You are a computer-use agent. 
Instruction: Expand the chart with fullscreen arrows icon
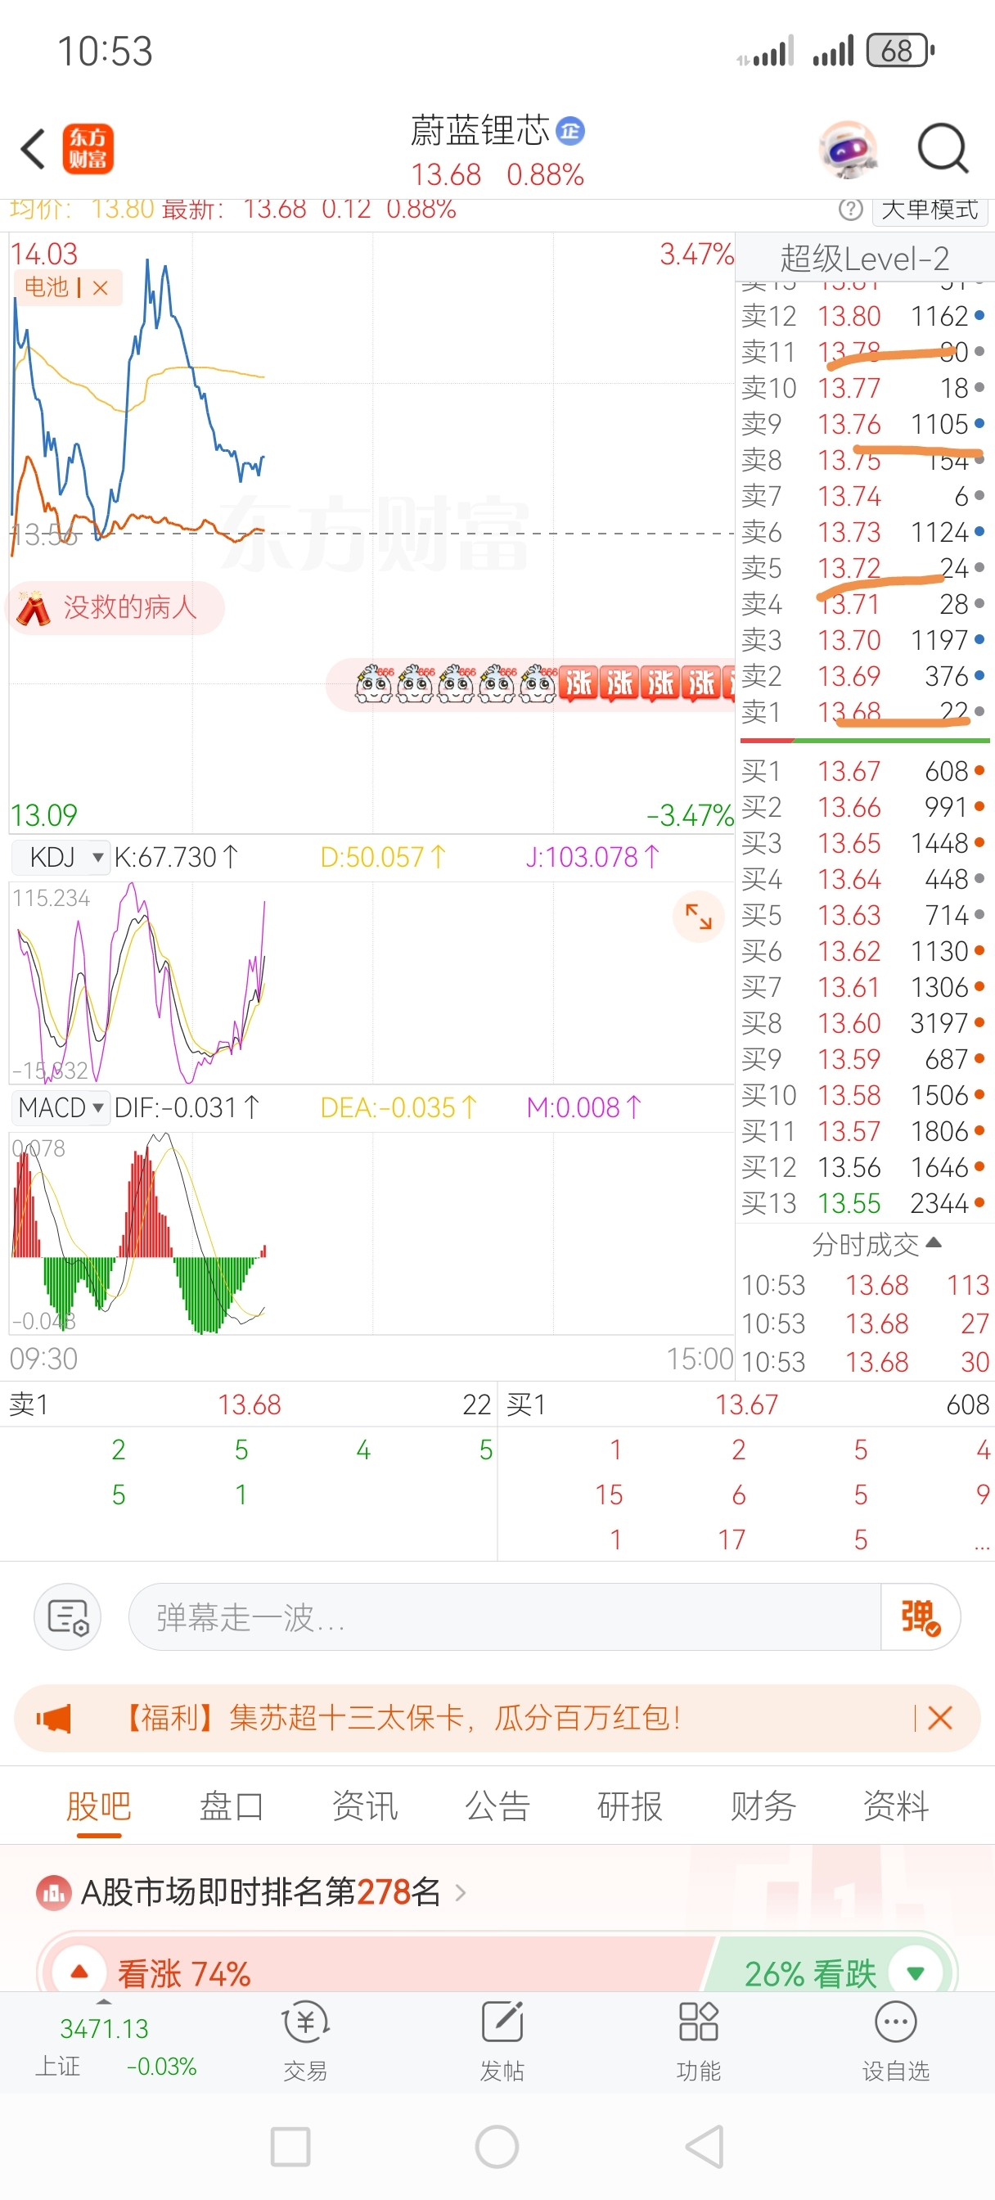click(x=699, y=917)
